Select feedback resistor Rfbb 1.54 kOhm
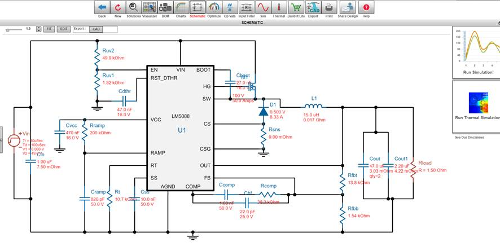This screenshot has height=246, width=500. click(x=342, y=215)
